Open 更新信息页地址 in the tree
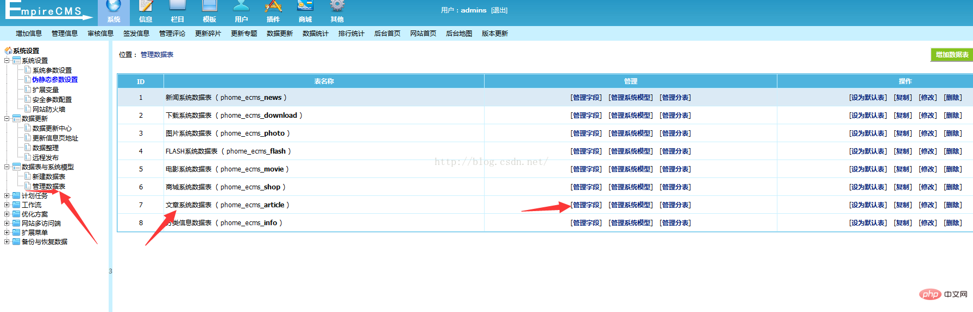Viewport: 973px width, 312px height. coord(55,138)
